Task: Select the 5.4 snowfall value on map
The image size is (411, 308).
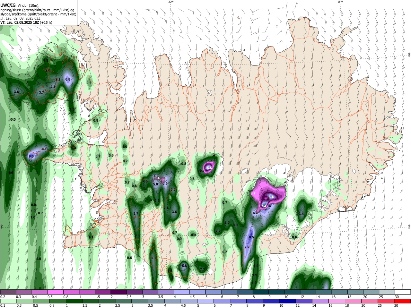Action: point(271,197)
